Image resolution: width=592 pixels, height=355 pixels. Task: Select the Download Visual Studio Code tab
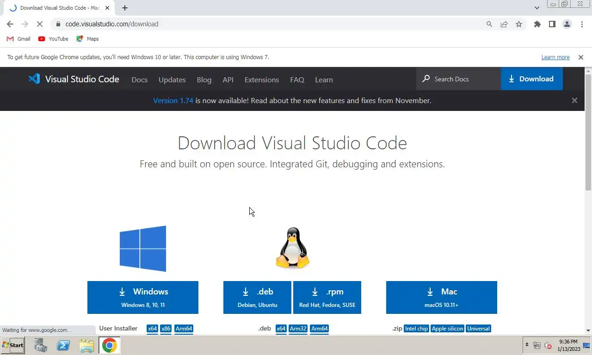tap(59, 8)
